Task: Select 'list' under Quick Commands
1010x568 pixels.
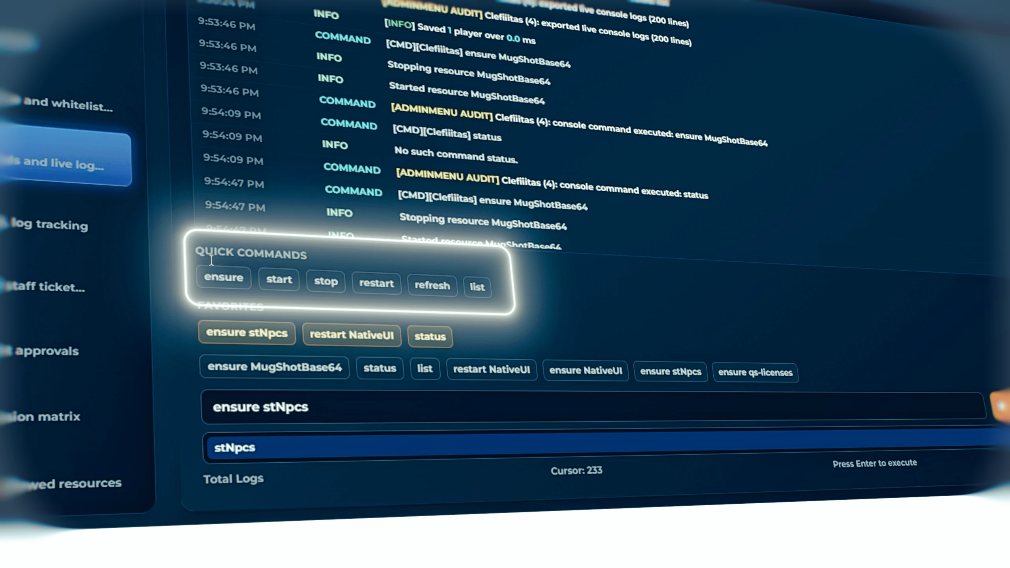Action: tap(477, 287)
